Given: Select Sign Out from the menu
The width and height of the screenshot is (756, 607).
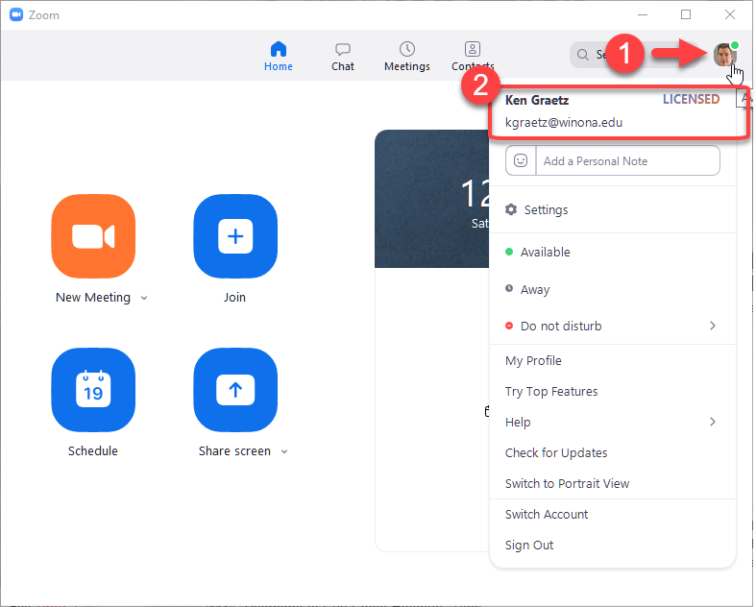Looking at the screenshot, I should click(529, 546).
